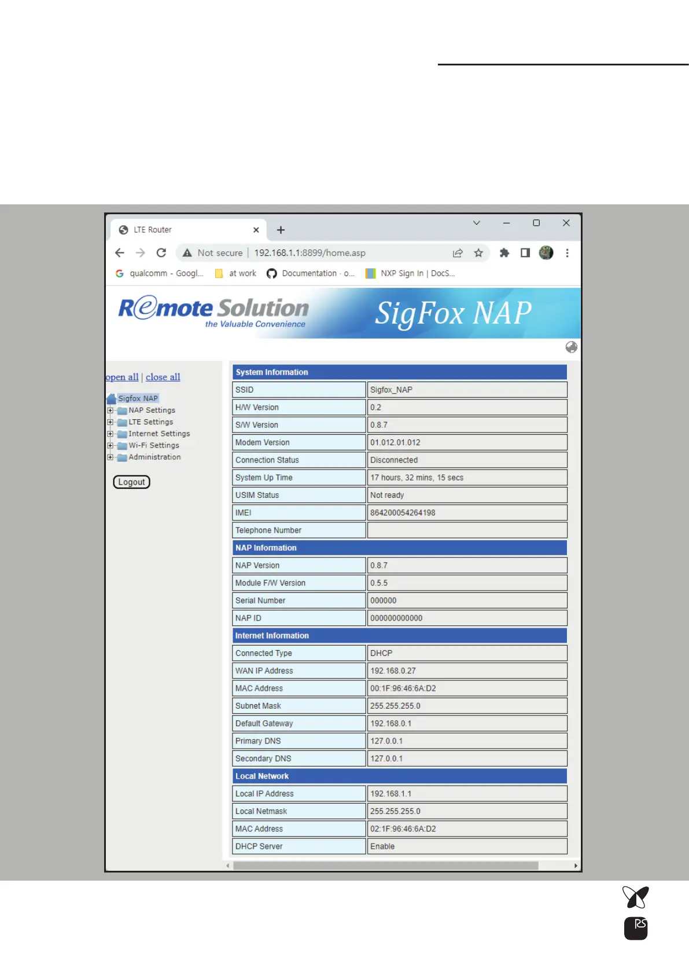Click the profile avatar icon

(546, 252)
